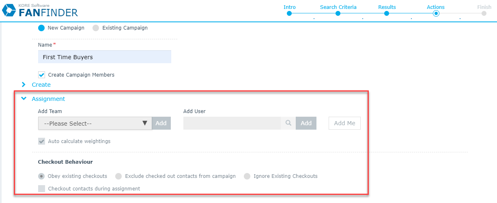Viewport: 497px width, 203px height.
Task: Click the Actions step circle
Action: (436, 13)
